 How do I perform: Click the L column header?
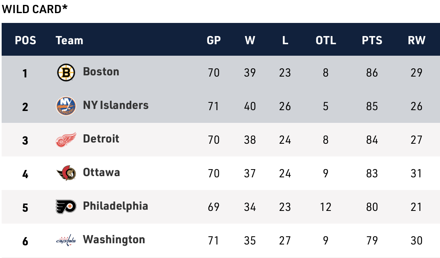coord(285,40)
